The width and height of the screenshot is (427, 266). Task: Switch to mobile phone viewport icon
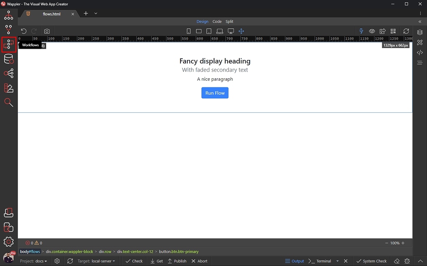pos(188,31)
